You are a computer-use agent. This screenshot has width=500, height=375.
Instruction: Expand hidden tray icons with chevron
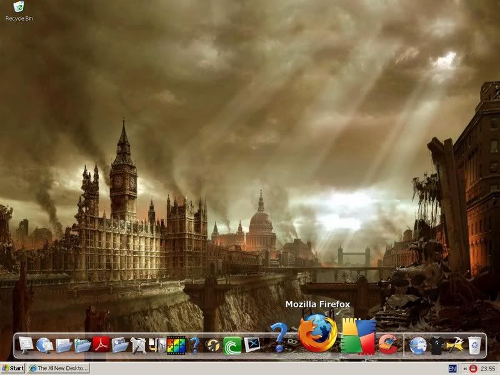coord(465,369)
